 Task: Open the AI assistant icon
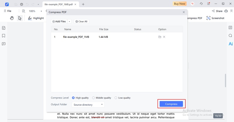(230, 44)
